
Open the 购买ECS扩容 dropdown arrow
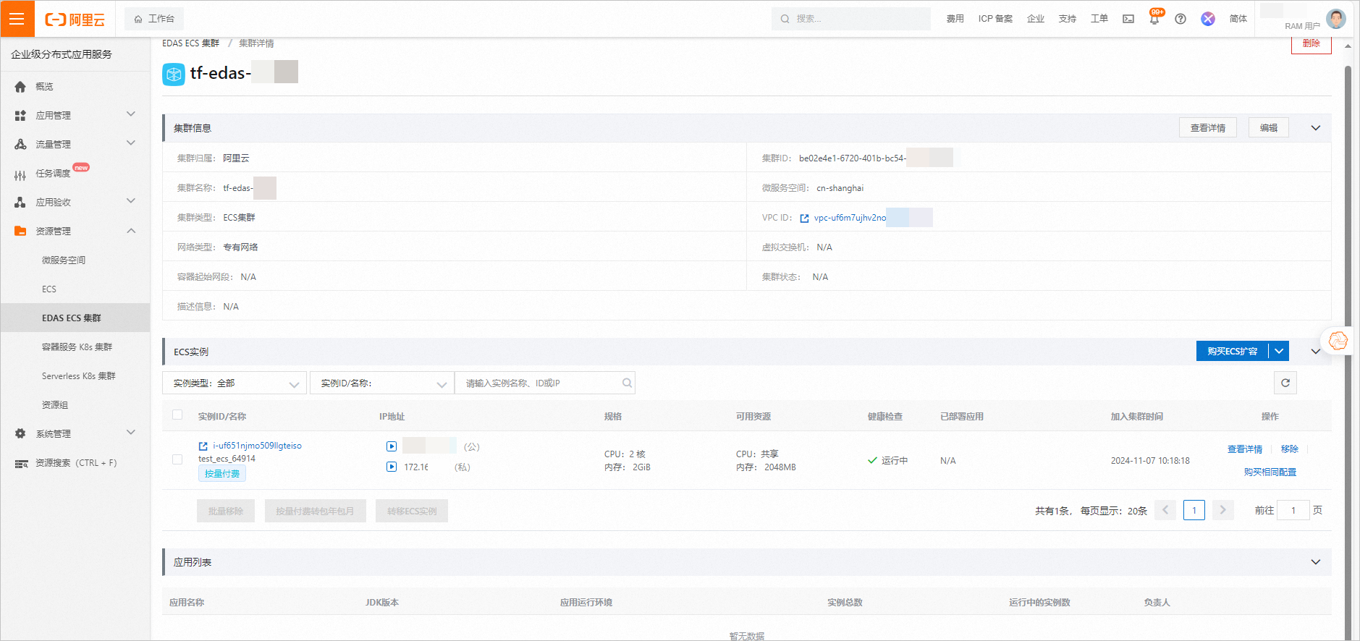pyautogui.click(x=1279, y=351)
